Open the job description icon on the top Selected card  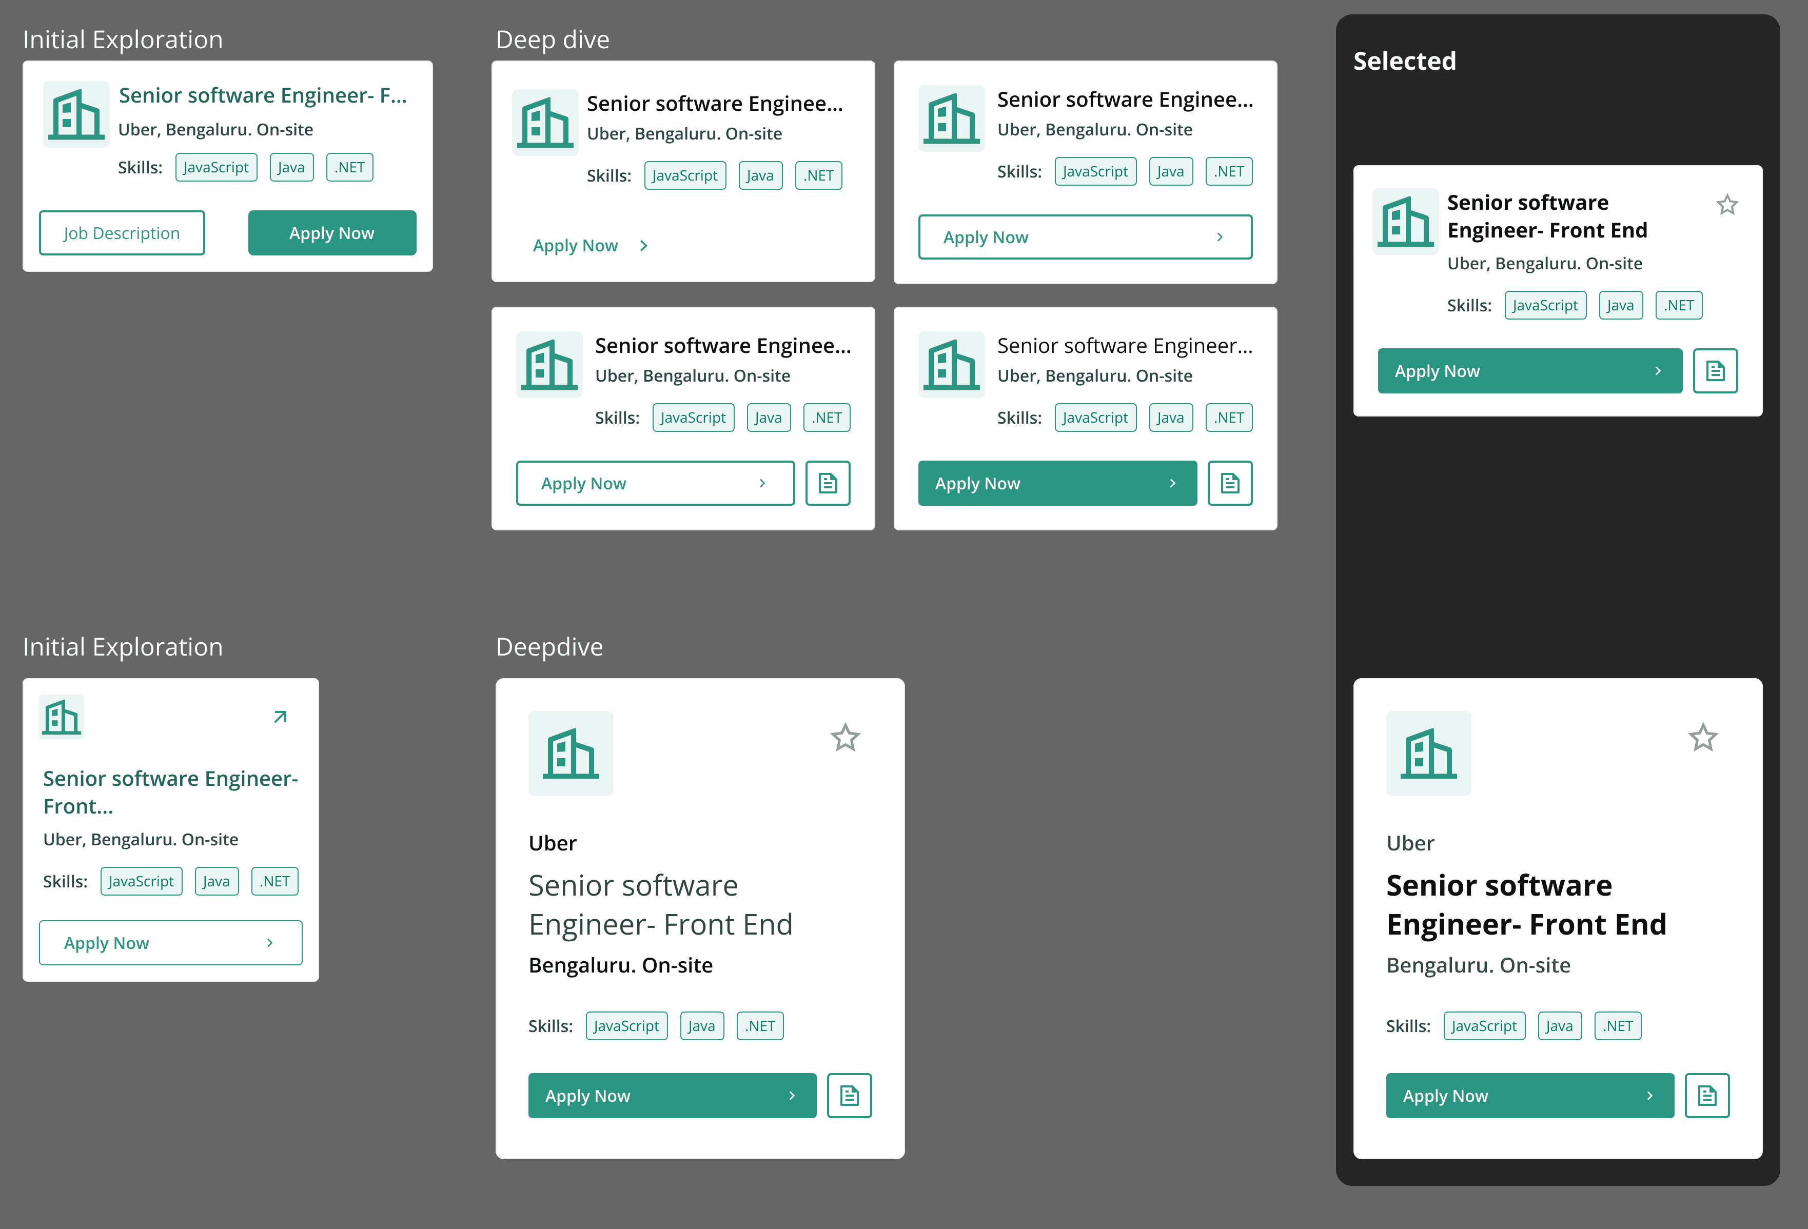[x=1715, y=371]
